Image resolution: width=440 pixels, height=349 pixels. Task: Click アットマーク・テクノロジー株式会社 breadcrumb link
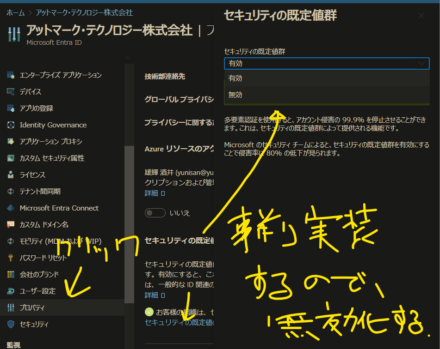click(85, 12)
